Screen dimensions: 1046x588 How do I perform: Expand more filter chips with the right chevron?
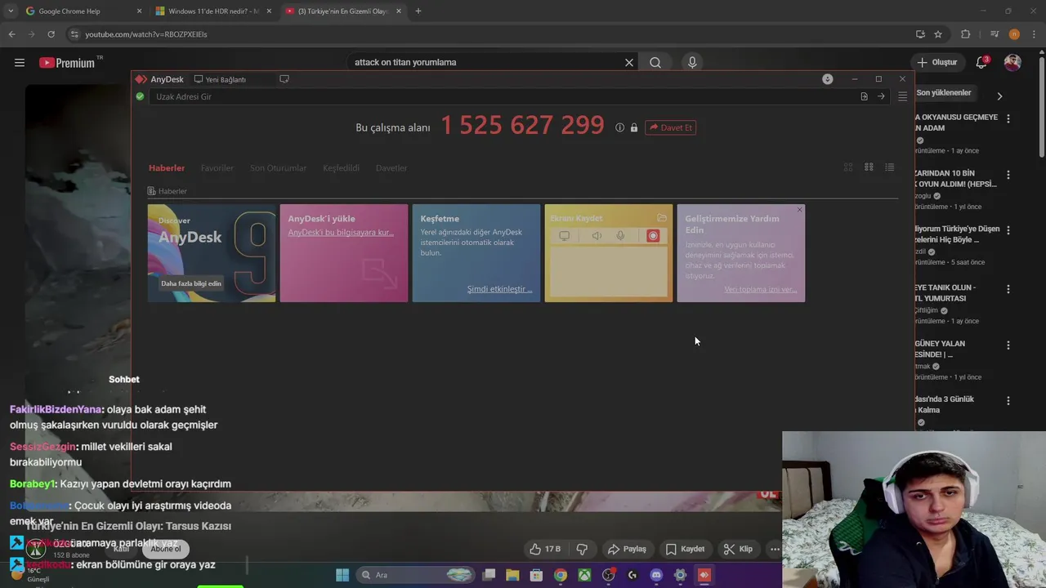point(999,96)
